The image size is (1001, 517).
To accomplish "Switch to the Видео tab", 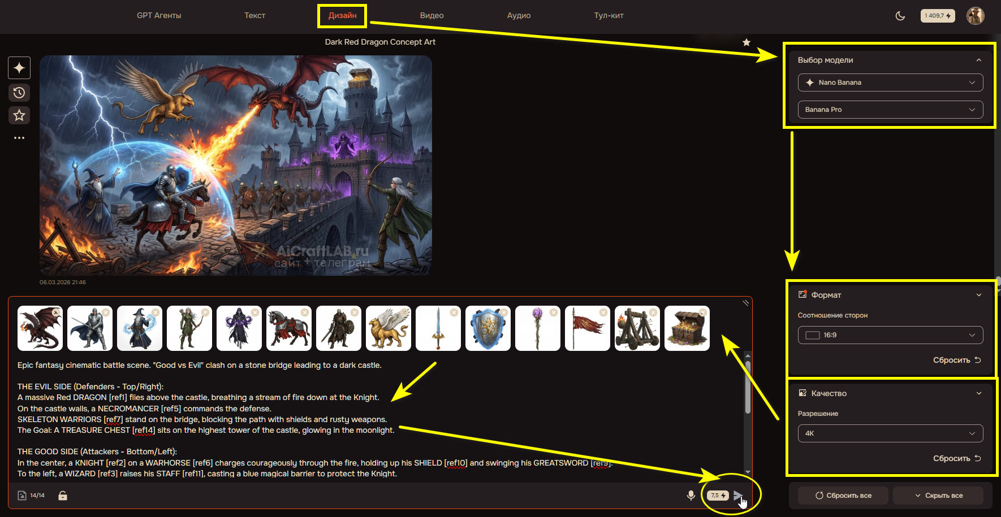I will pos(432,15).
